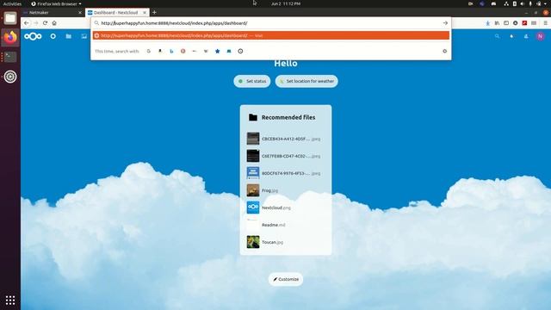This screenshot has height=310, width=551.
Task: Open Readme.md from recommended files
Action: 285,225
